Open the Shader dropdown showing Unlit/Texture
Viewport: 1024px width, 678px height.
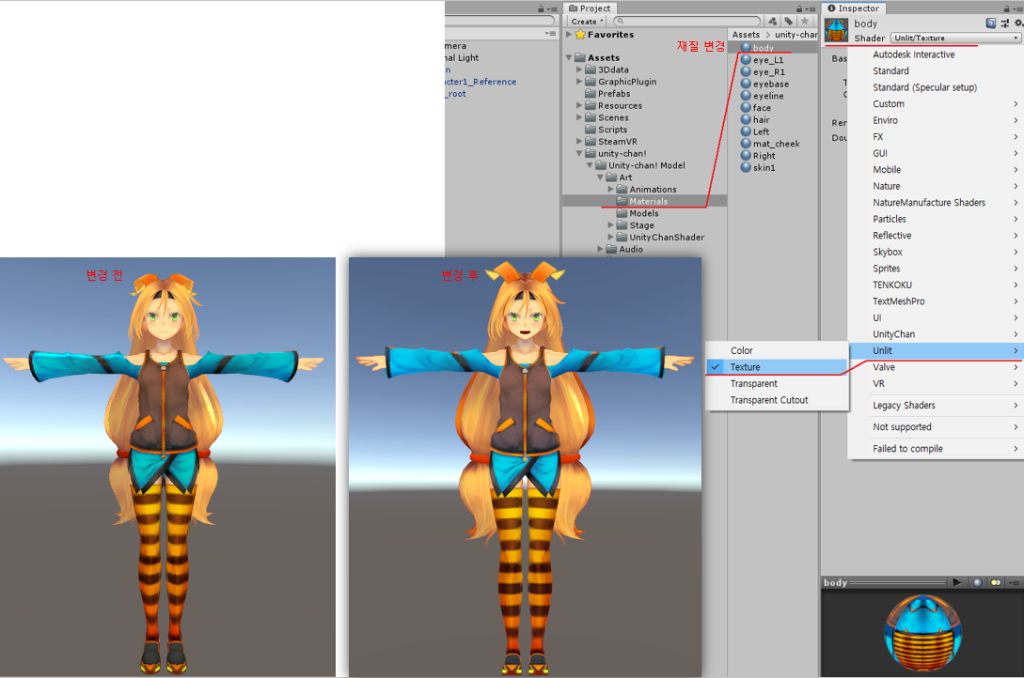[x=955, y=38]
